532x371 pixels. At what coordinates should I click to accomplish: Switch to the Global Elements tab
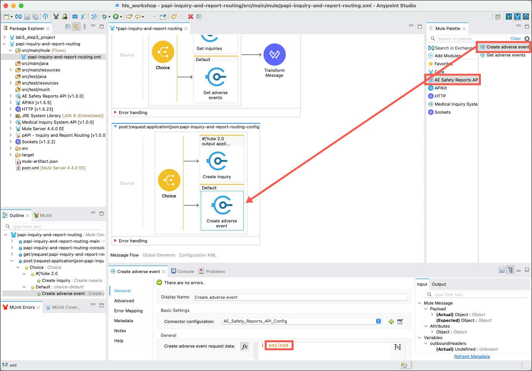pos(159,255)
